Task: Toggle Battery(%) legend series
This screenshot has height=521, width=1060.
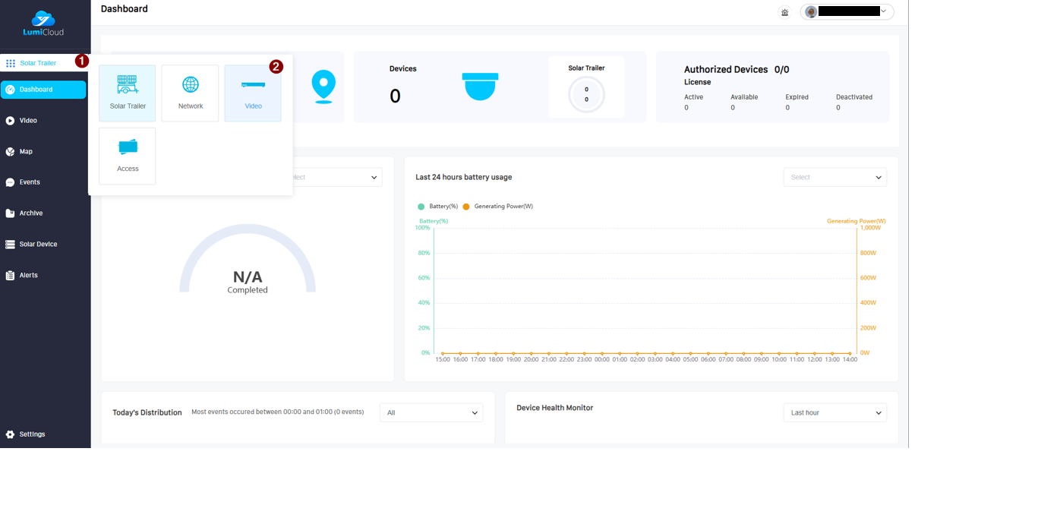Action: 439,207
